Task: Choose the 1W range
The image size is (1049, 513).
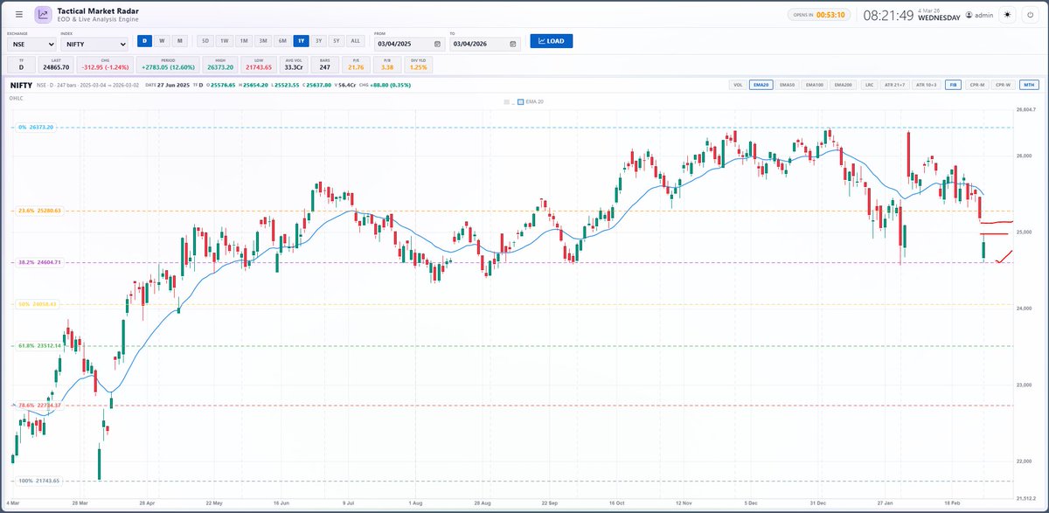Action: pyautogui.click(x=224, y=41)
